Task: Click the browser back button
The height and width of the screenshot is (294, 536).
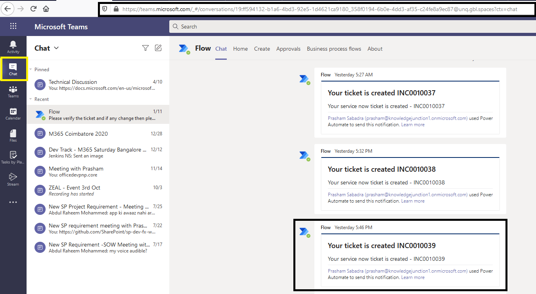Action: point(8,8)
